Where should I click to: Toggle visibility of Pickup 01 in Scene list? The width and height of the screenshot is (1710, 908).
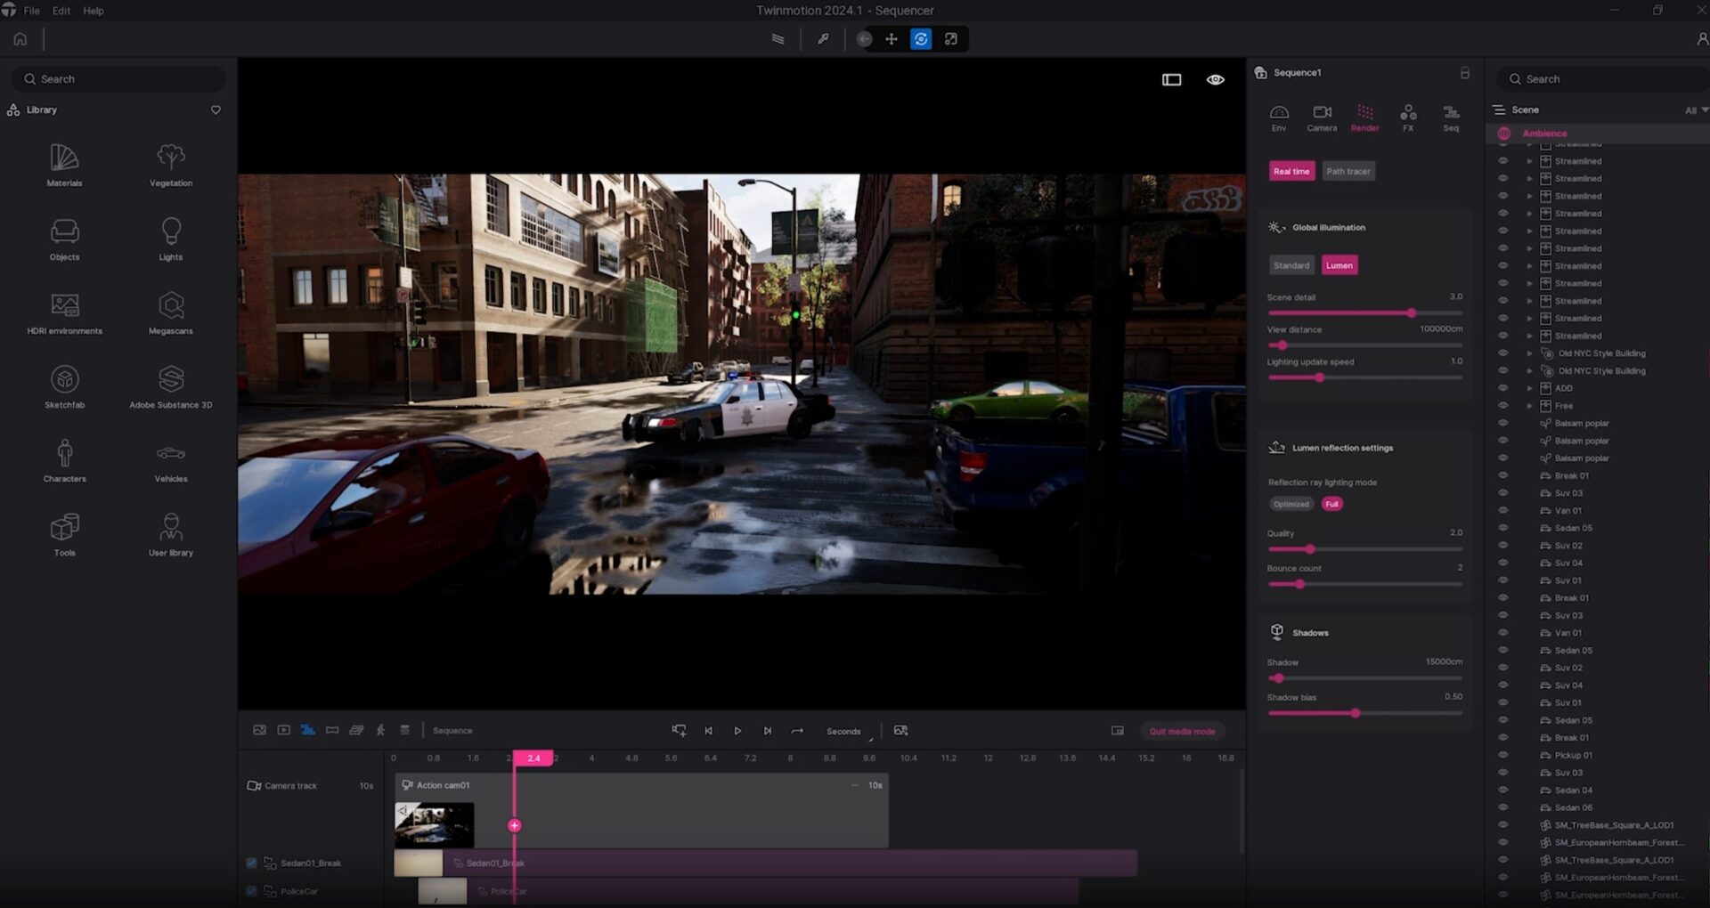1503,755
